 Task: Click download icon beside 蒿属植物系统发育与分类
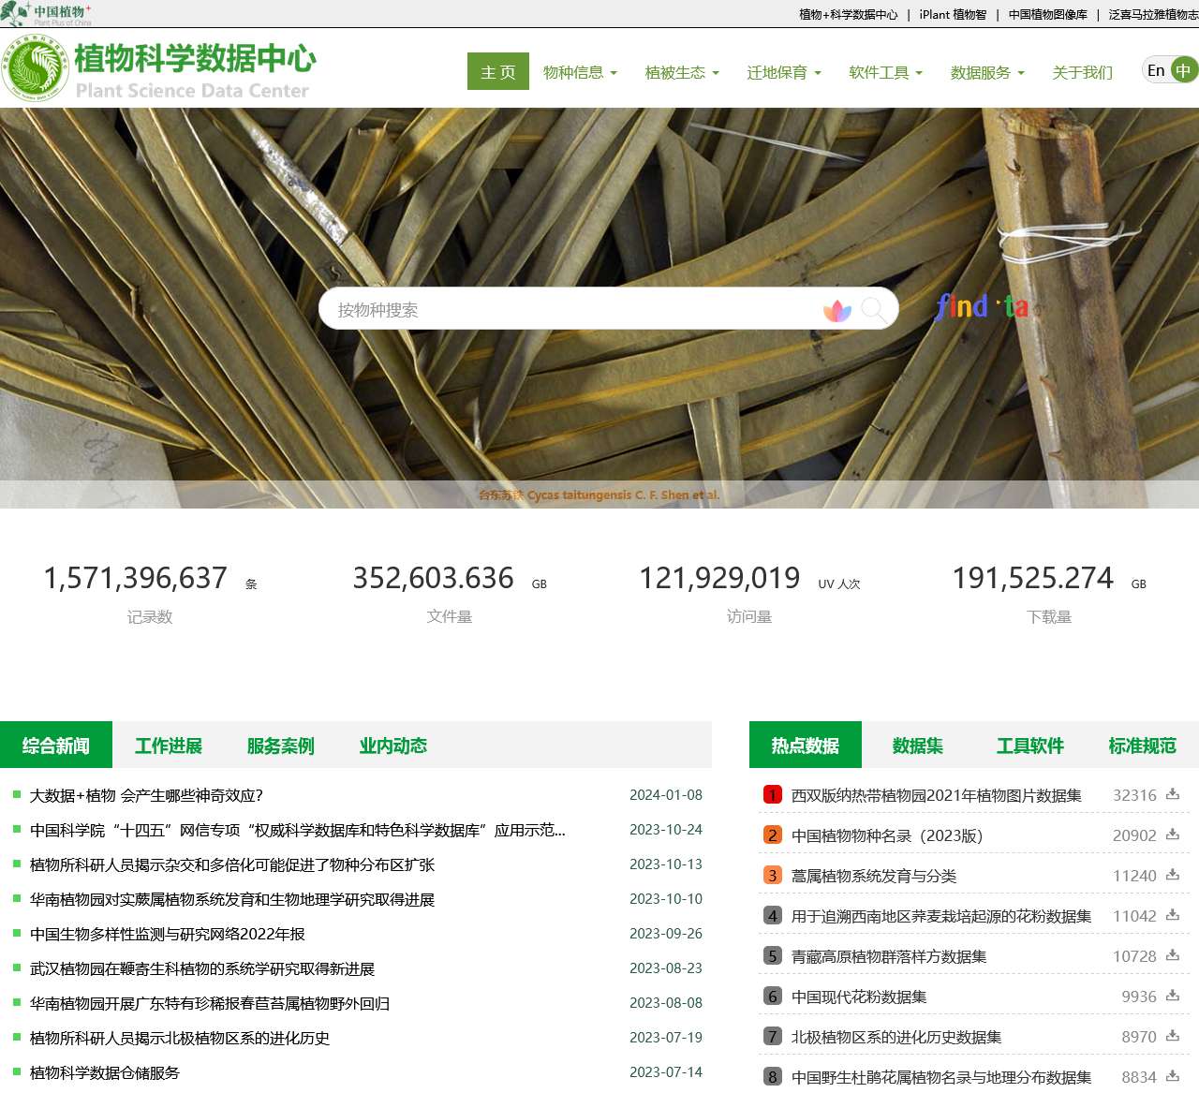(x=1172, y=875)
